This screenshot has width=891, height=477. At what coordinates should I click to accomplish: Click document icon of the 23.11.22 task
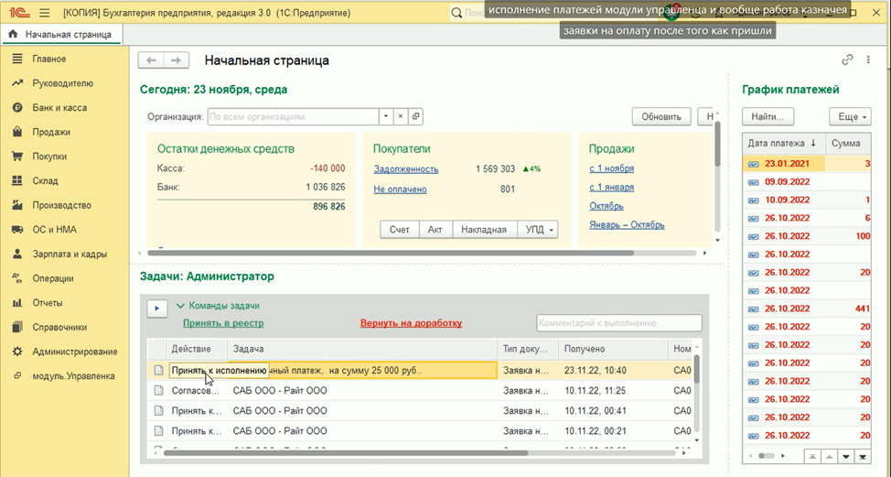coord(158,371)
